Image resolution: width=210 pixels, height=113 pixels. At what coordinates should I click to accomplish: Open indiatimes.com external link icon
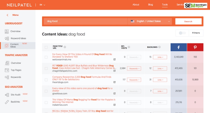tap(115, 105)
